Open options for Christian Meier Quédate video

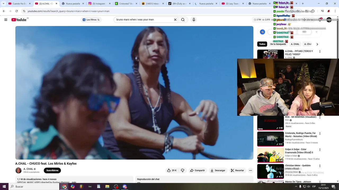click(x=320, y=166)
